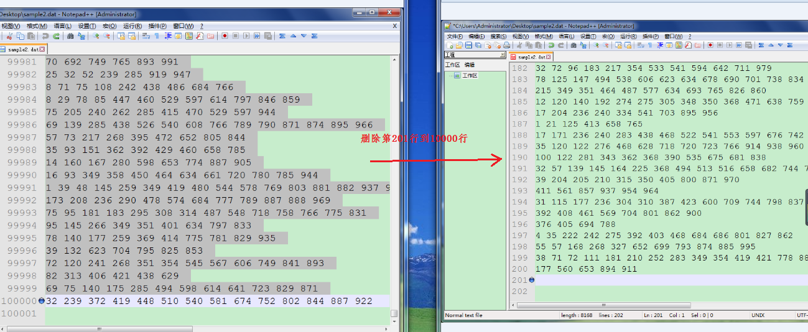The image size is (808, 332).
Task: Click bookmark marker on line 100000
Action: [41, 301]
